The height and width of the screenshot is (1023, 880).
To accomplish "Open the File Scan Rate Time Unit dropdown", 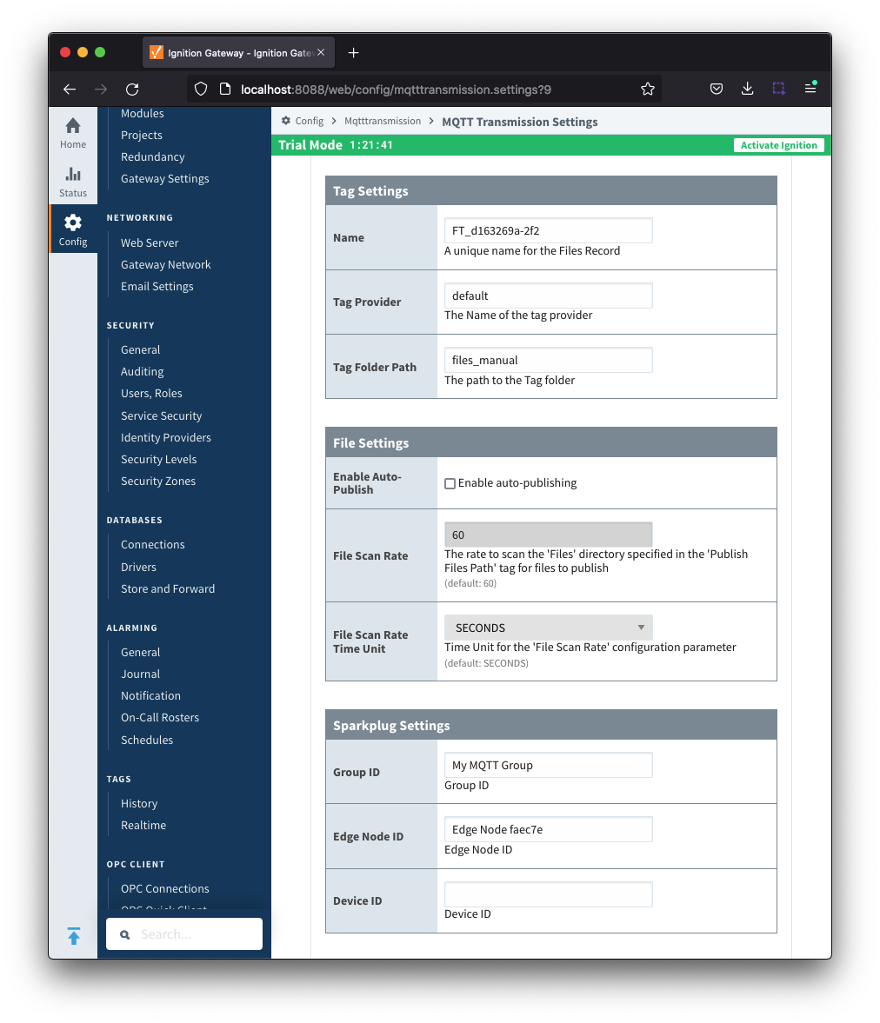I will click(x=549, y=628).
